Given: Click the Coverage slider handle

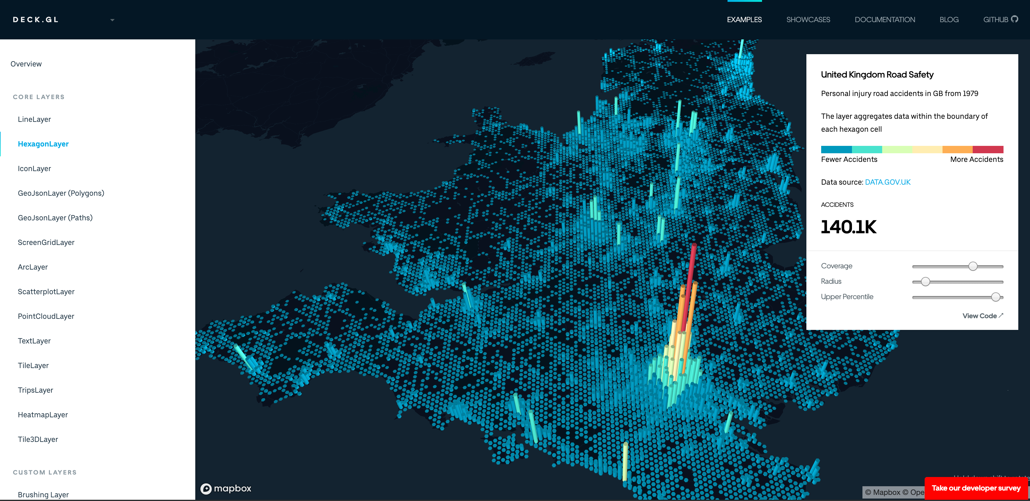Looking at the screenshot, I should coord(973,266).
